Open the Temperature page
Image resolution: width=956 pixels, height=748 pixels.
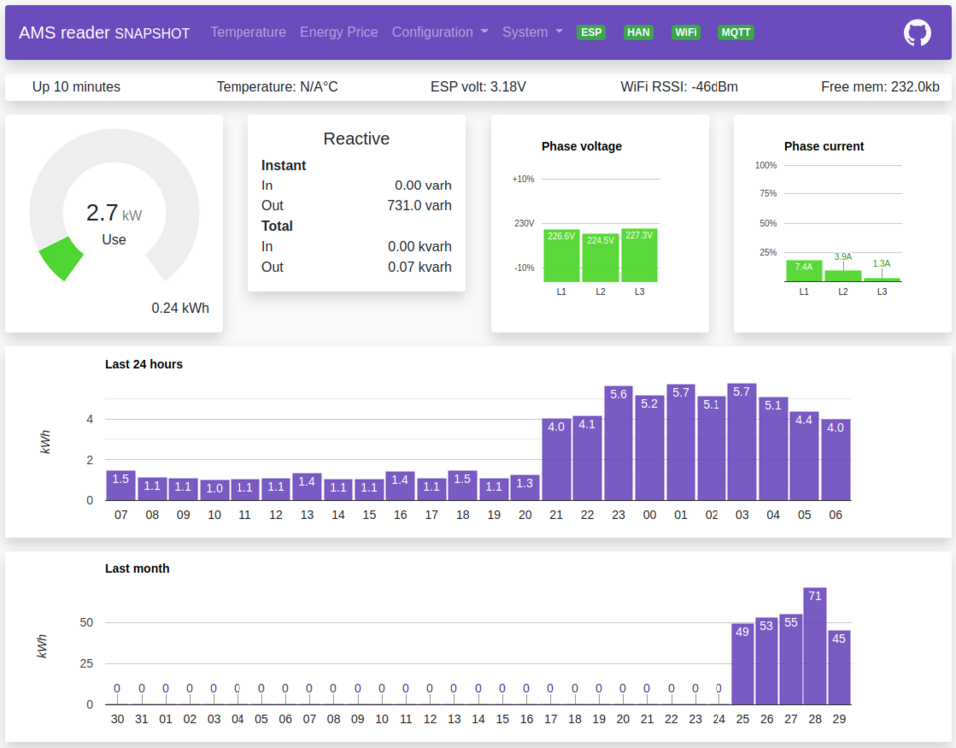pos(248,32)
